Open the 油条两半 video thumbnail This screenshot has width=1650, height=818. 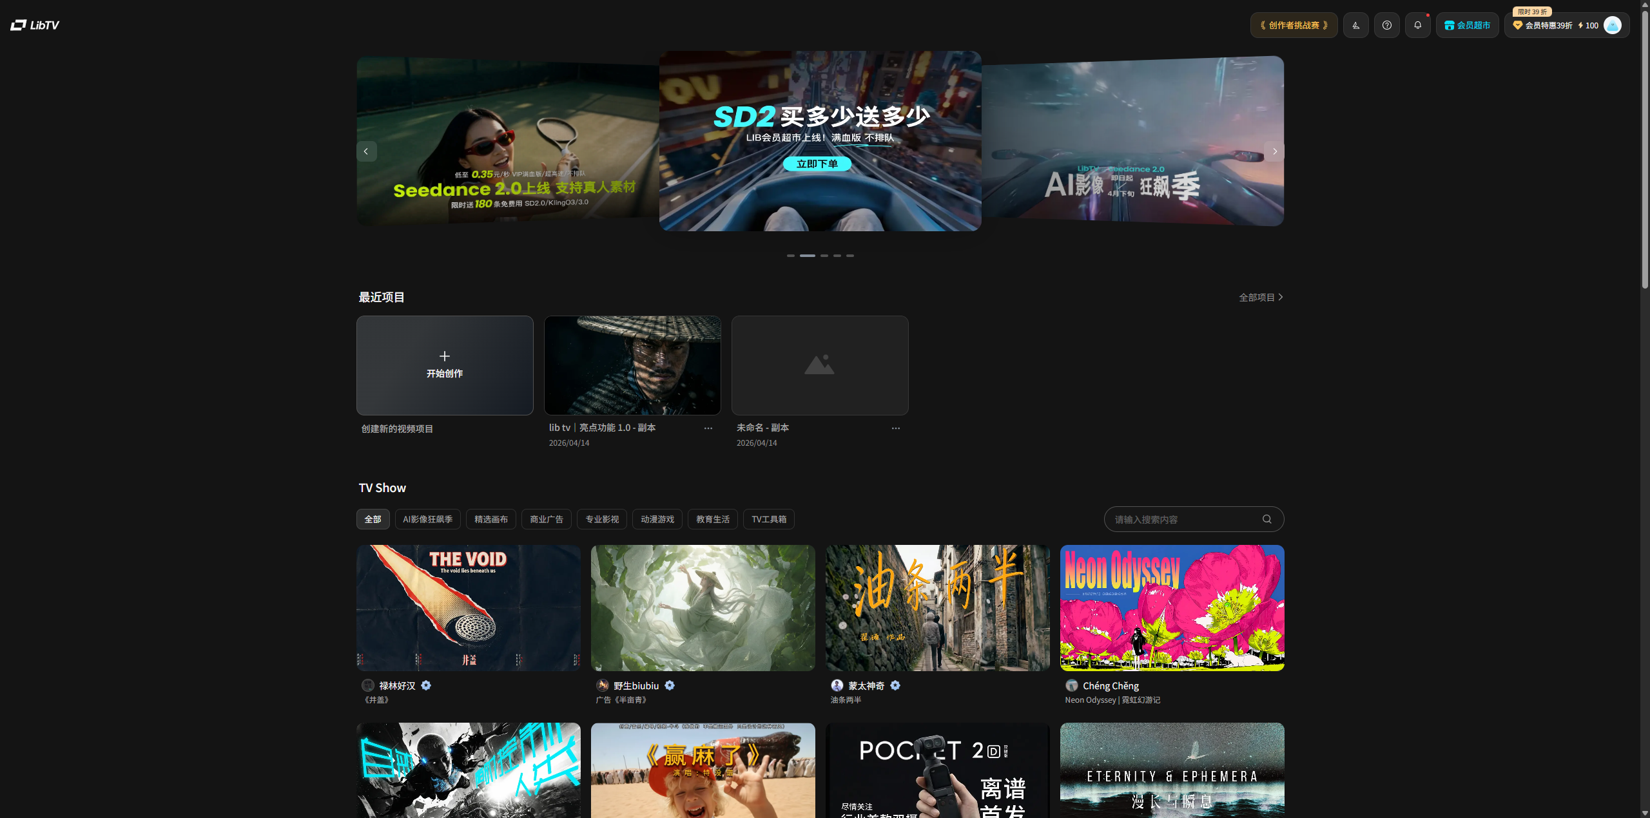pyautogui.click(x=938, y=608)
